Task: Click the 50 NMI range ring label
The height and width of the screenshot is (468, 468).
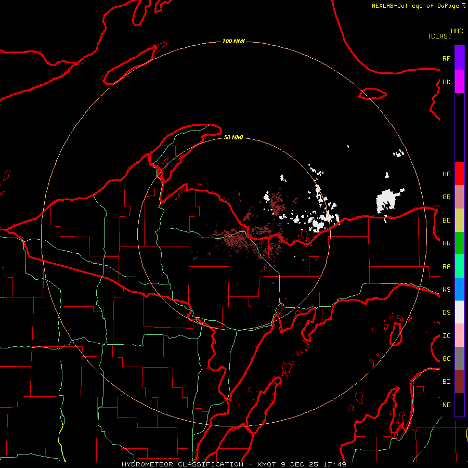Action: coord(233,137)
